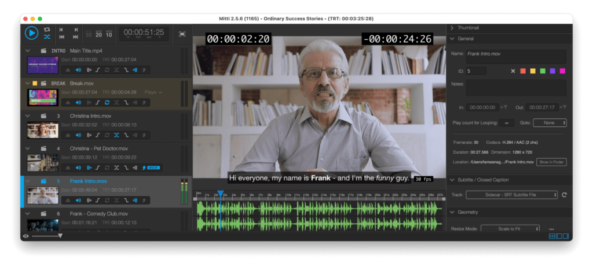Toggle loop icon on Break.mov cue
593x268 pixels.
(107, 102)
